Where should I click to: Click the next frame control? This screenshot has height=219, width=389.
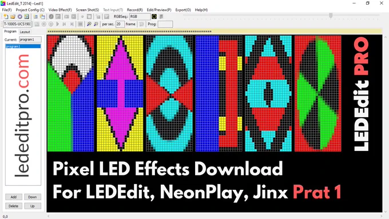pyautogui.click(x=72, y=24)
